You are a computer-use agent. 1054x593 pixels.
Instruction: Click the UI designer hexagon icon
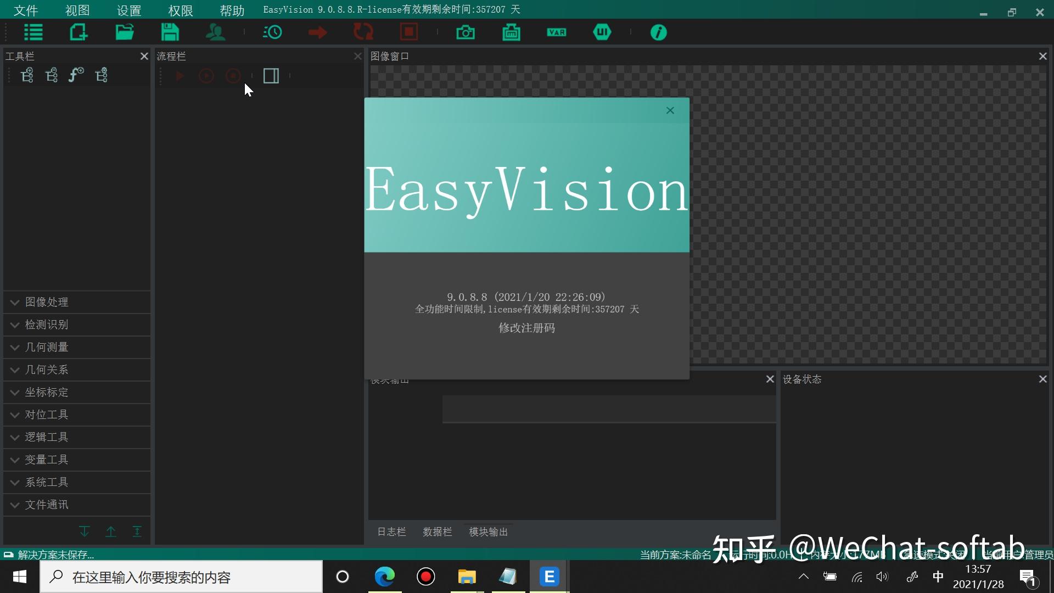point(602,32)
